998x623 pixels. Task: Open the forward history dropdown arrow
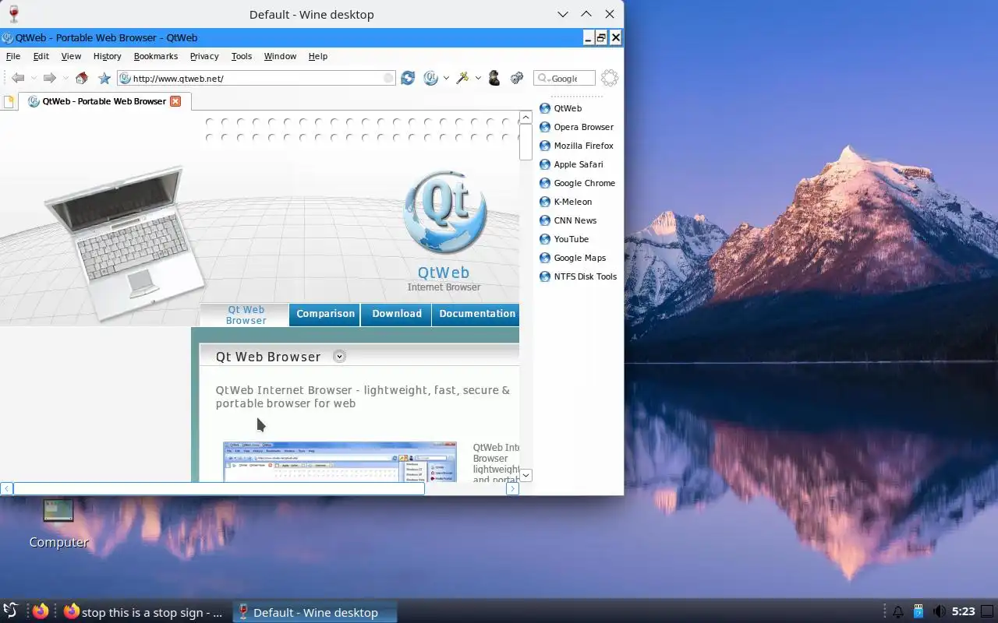[65, 78]
